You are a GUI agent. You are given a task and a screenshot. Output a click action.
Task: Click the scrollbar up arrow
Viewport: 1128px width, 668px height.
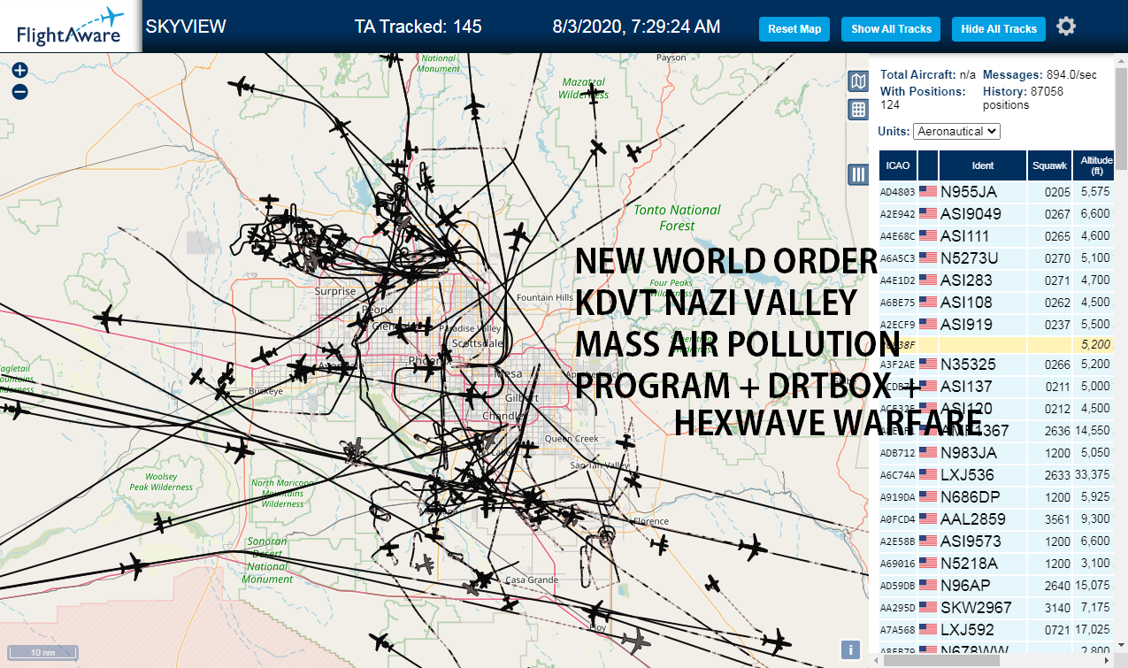pos(1122,60)
